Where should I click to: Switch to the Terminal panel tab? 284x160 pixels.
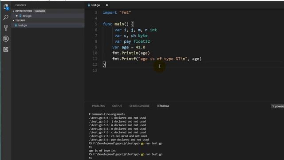click(x=163, y=106)
